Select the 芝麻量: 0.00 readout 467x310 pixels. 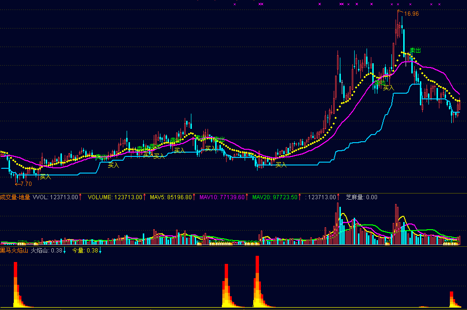tap(362, 197)
